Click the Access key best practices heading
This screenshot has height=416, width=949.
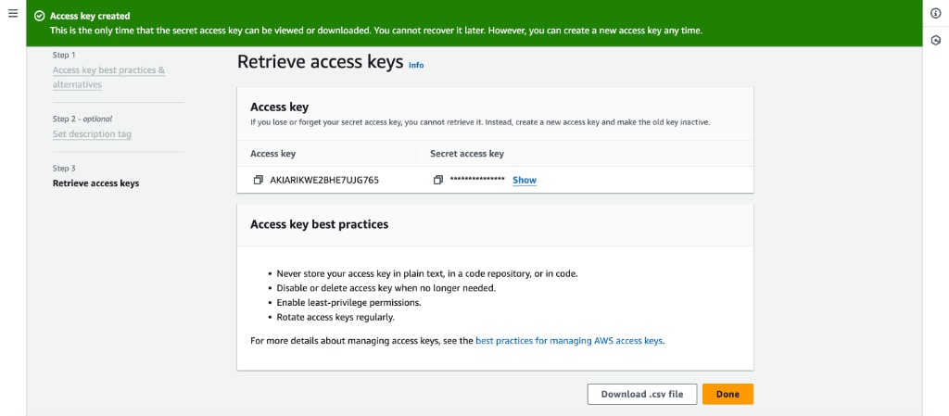click(x=319, y=224)
